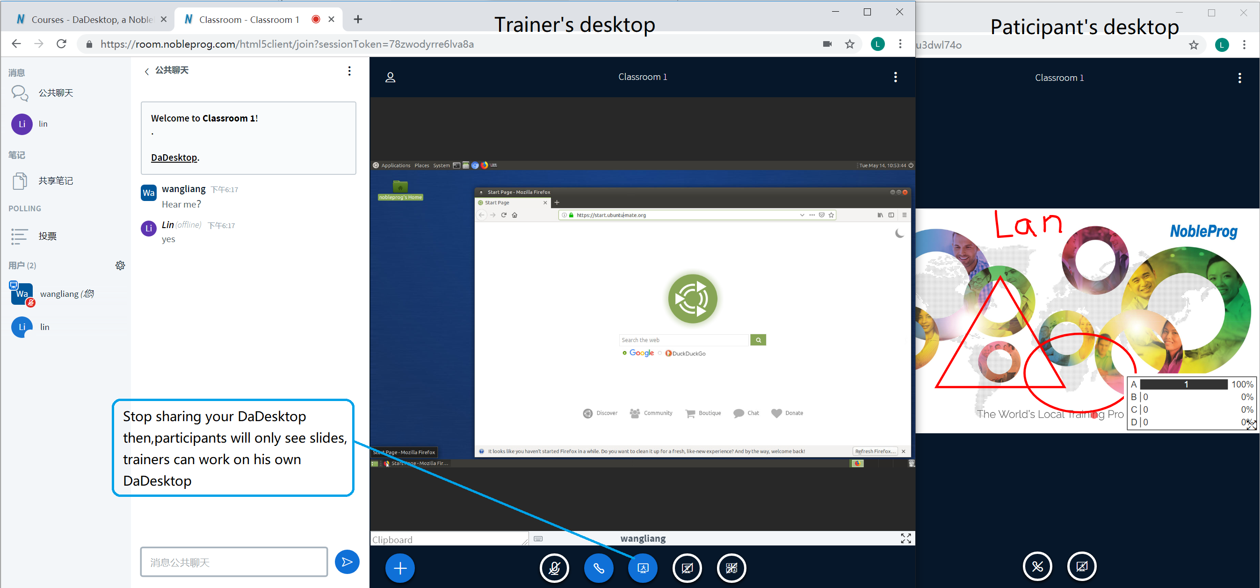Viewport: 1260px width, 588px height.
Task: Open the on-screen keyboard icon beside Clipboard
Action: click(x=538, y=538)
